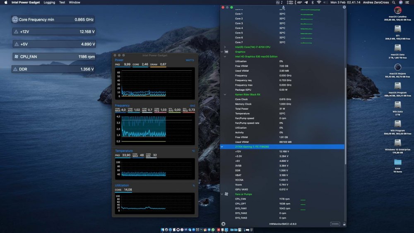The width and height of the screenshot is (414, 233).
Task: Open the Test menu
Action: pyautogui.click(x=62, y=2)
